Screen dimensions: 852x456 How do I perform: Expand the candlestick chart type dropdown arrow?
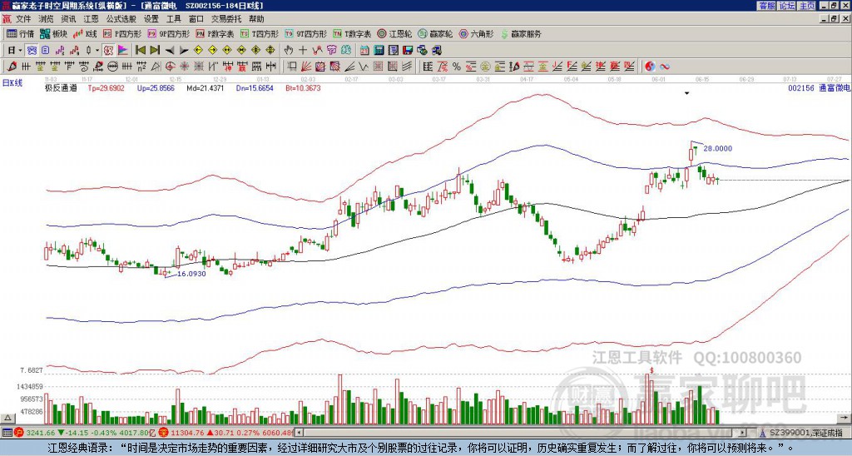tap(97, 51)
